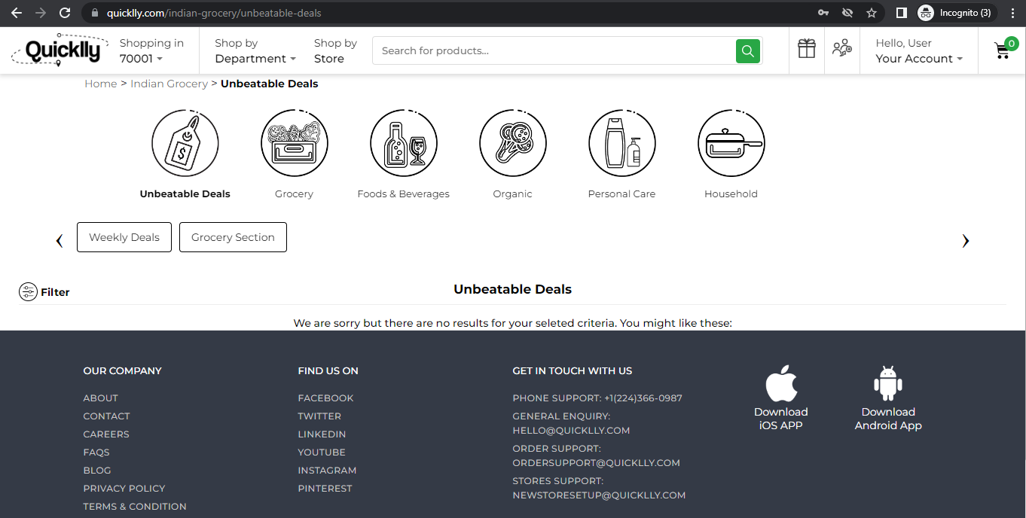Open Chrome's three-dot menu

coord(1012,13)
